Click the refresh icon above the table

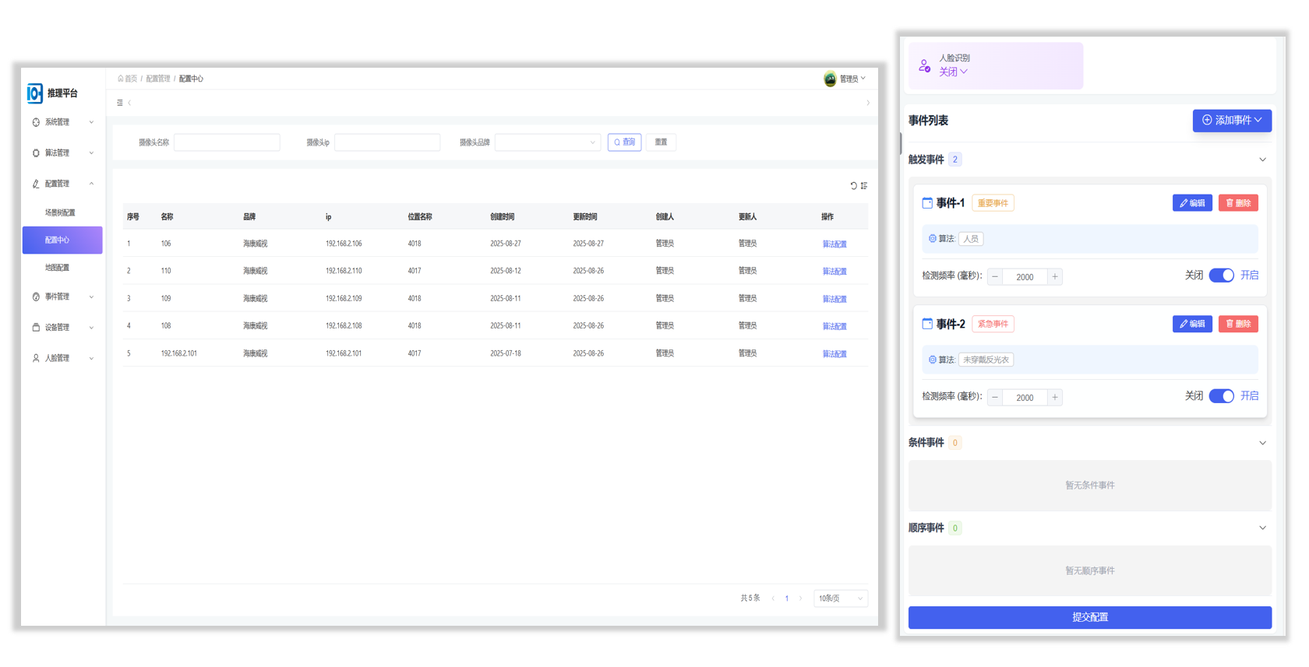tap(853, 186)
